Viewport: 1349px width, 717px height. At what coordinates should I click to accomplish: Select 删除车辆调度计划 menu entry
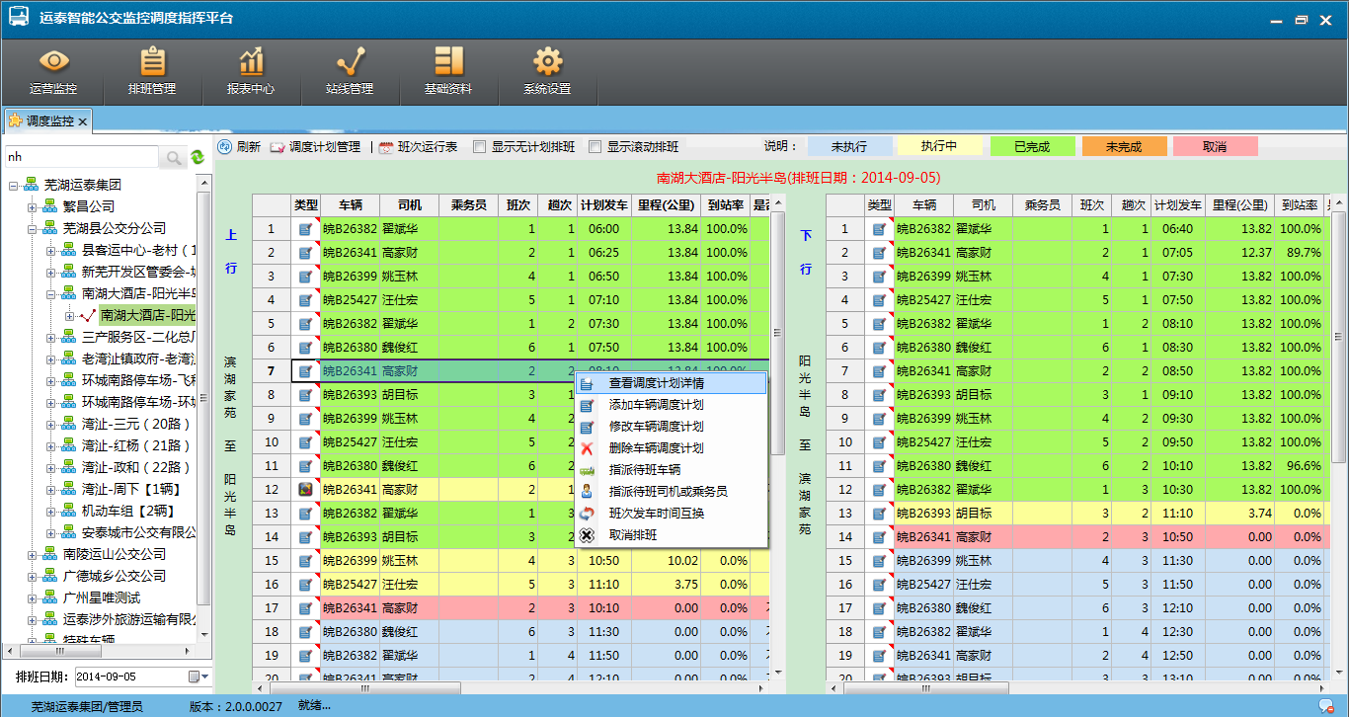coord(656,448)
